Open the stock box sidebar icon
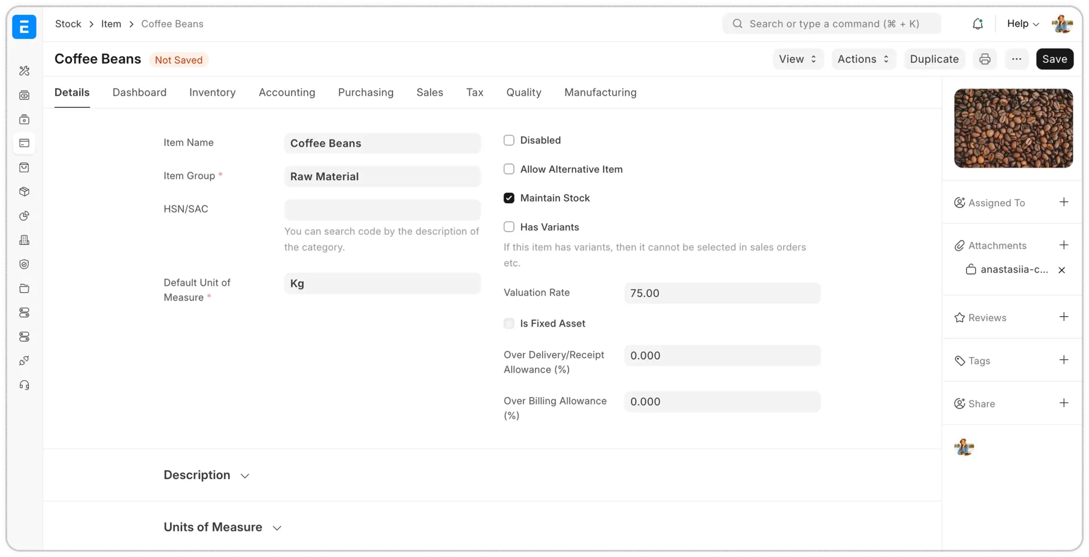 tap(24, 192)
